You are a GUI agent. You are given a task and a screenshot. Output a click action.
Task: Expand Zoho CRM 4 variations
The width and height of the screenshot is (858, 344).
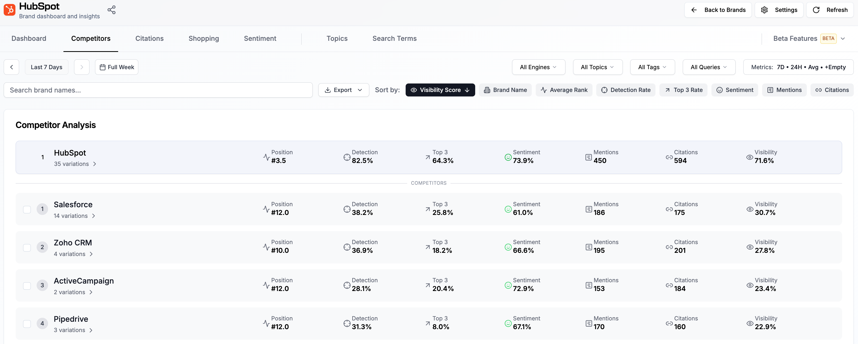pyautogui.click(x=73, y=254)
